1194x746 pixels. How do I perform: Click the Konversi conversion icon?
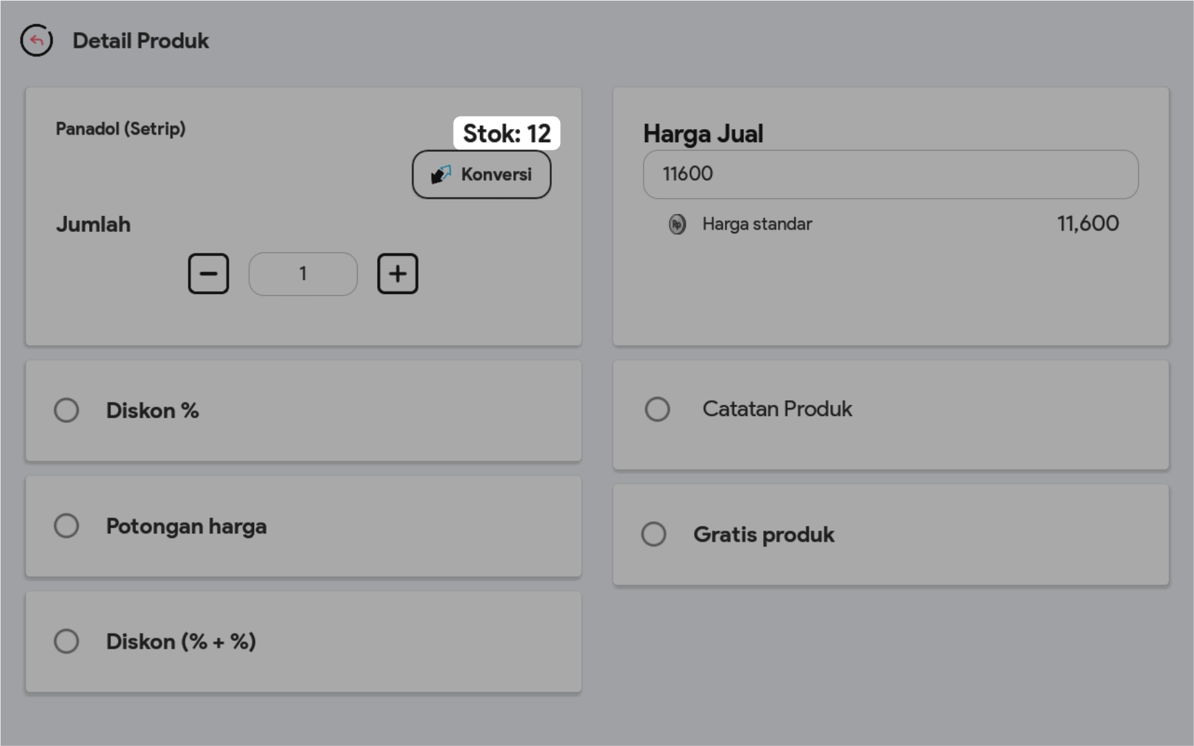coord(441,175)
